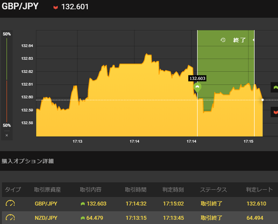Click the current rate 132.601

point(75,7)
